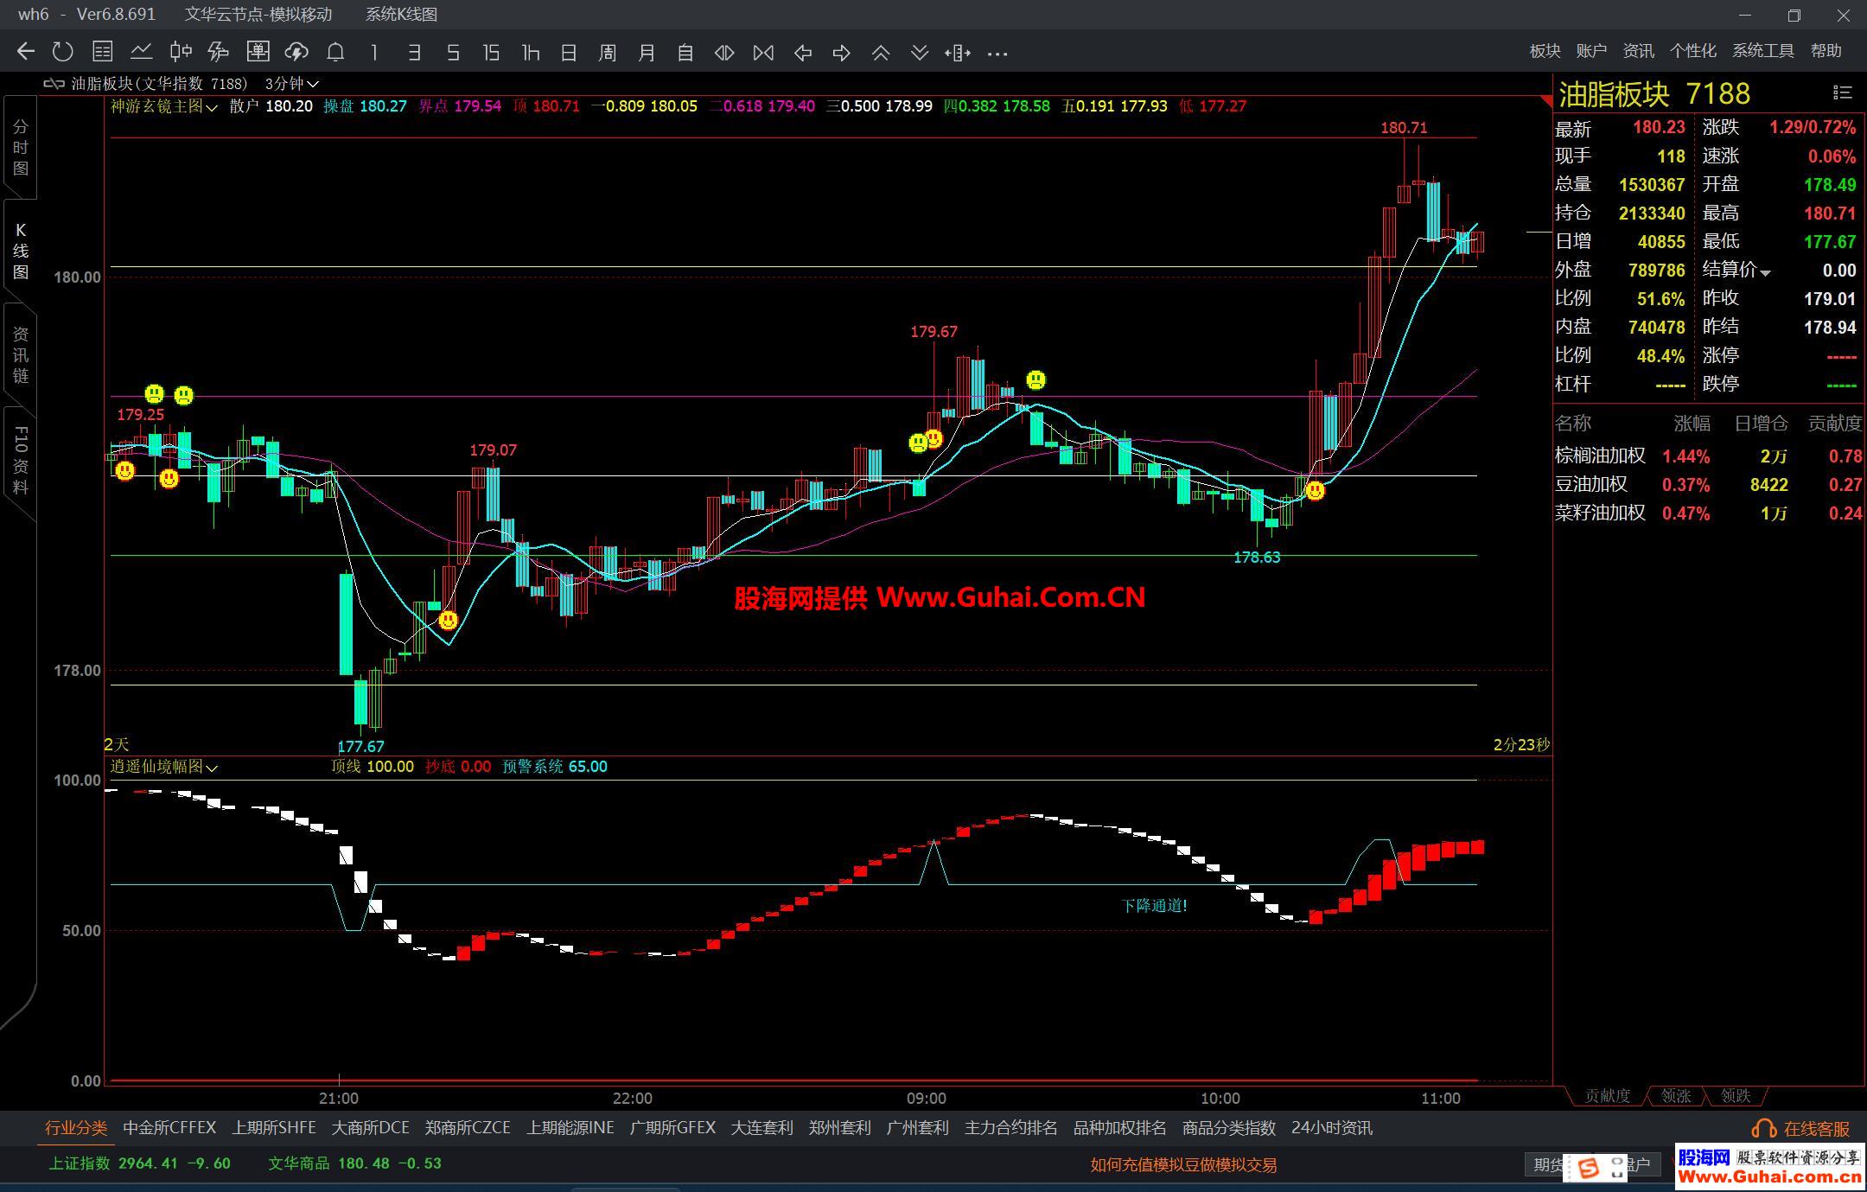Switch to the time-sharing line chart icon
1867x1192 pixels.
141,52
